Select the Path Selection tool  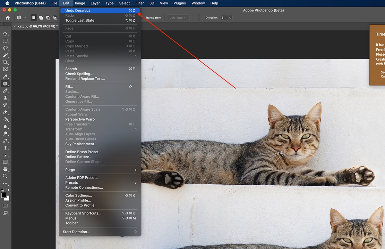click(x=5, y=155)
